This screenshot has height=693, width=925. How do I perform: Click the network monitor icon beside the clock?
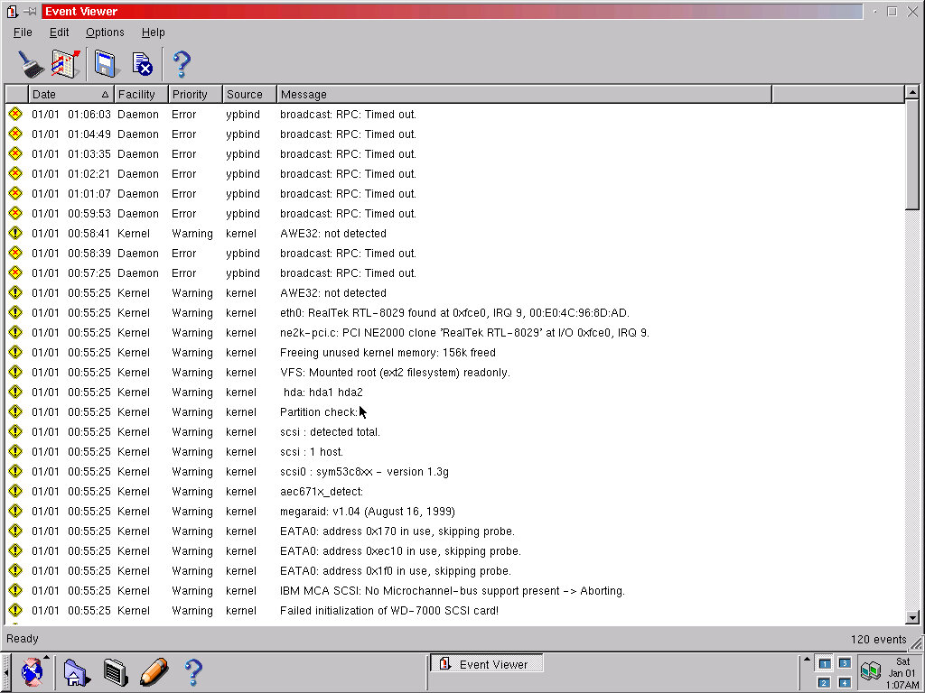click(x=870, y=671)
